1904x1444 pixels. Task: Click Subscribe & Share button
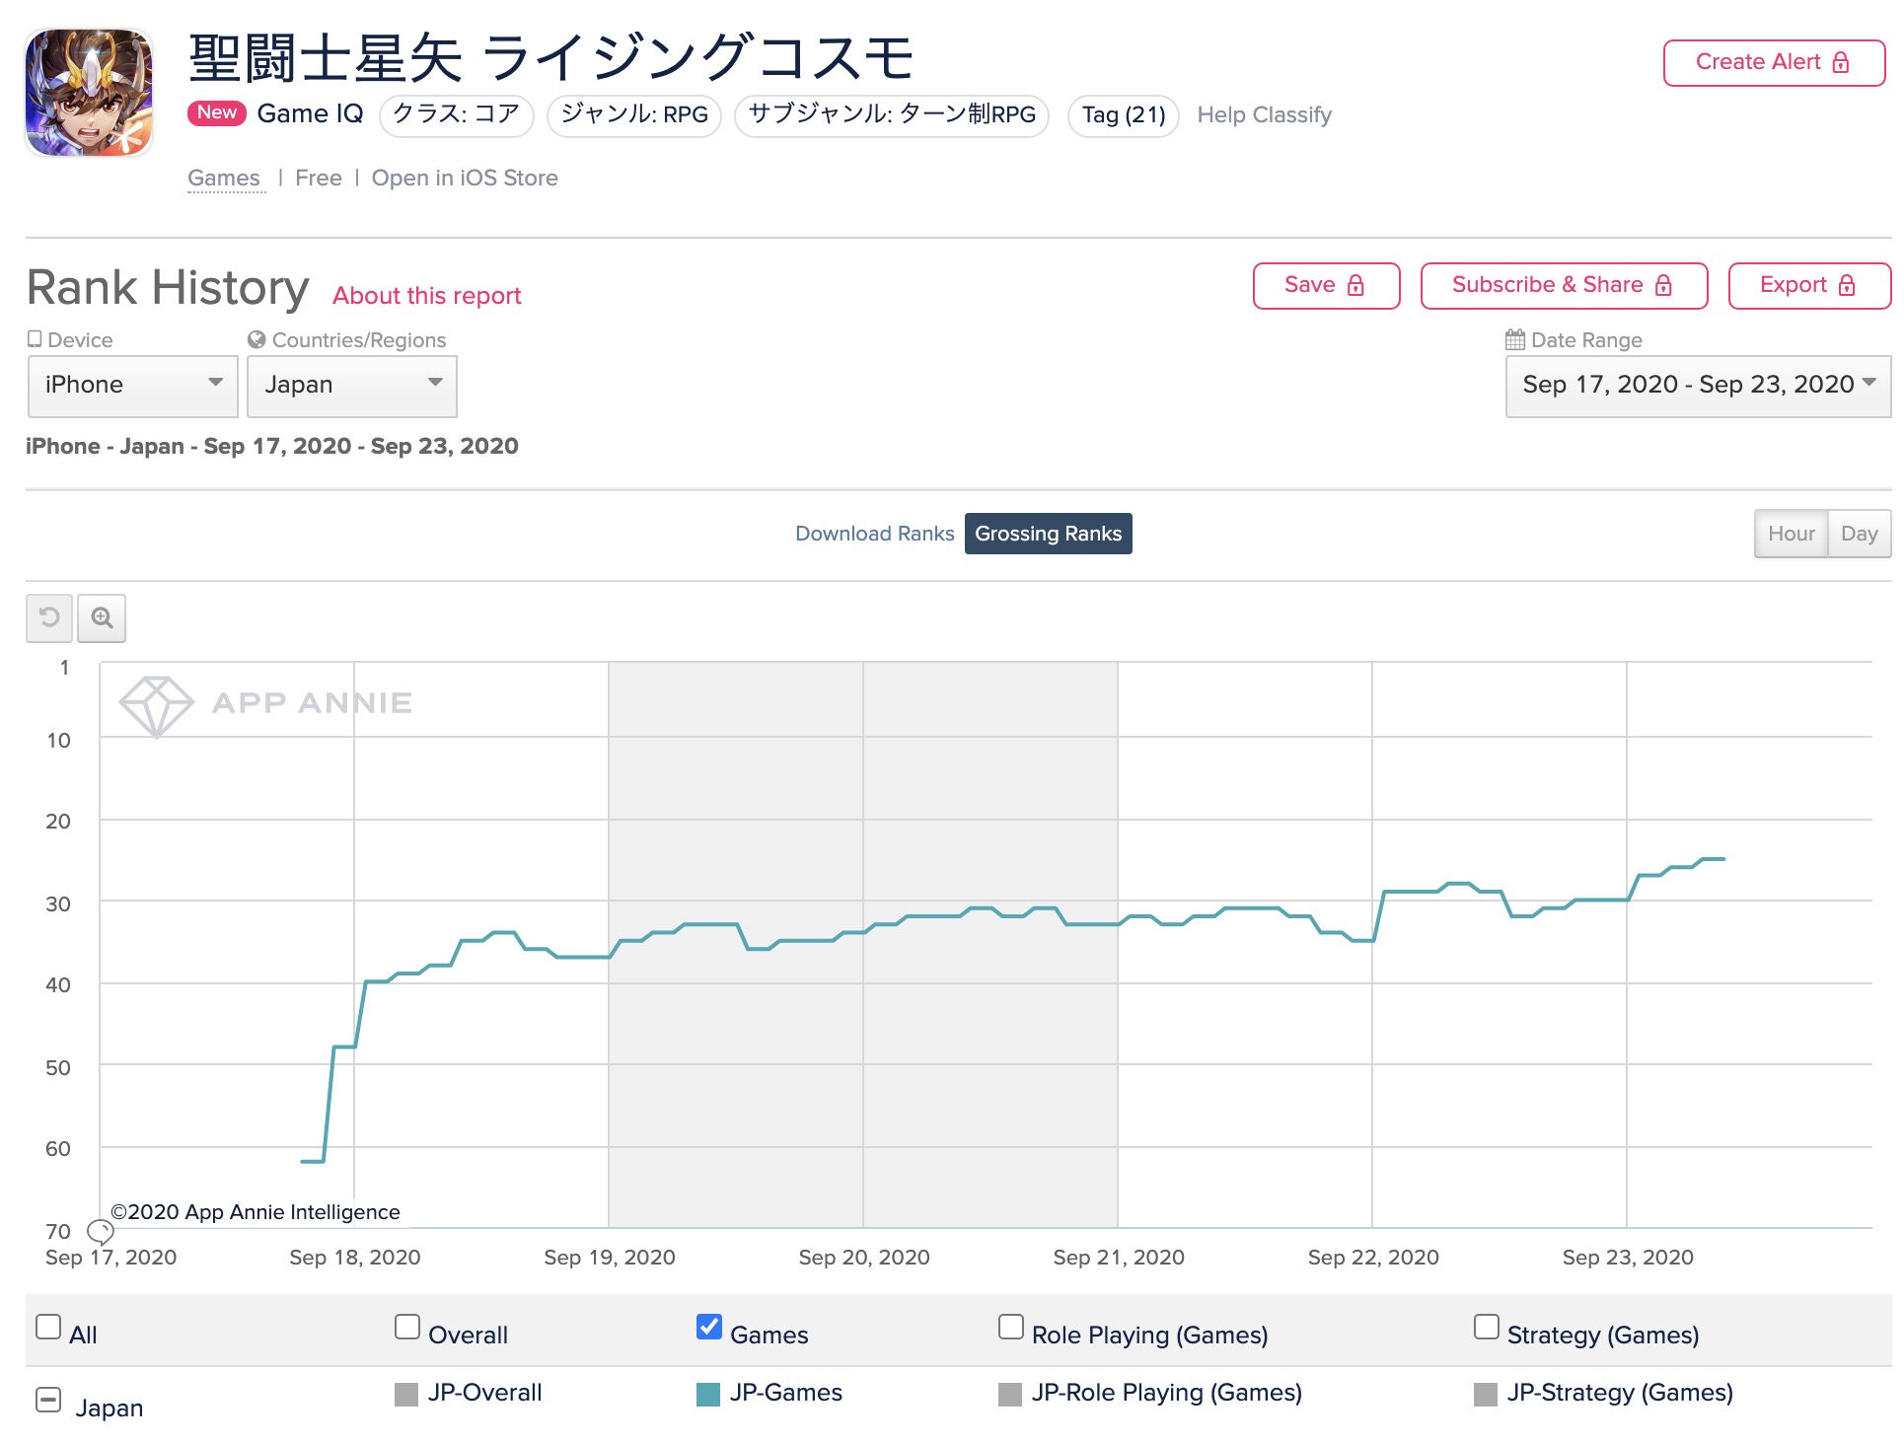1564,285
